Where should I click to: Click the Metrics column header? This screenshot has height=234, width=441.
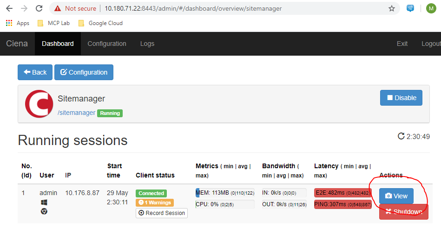coord(224,171)
